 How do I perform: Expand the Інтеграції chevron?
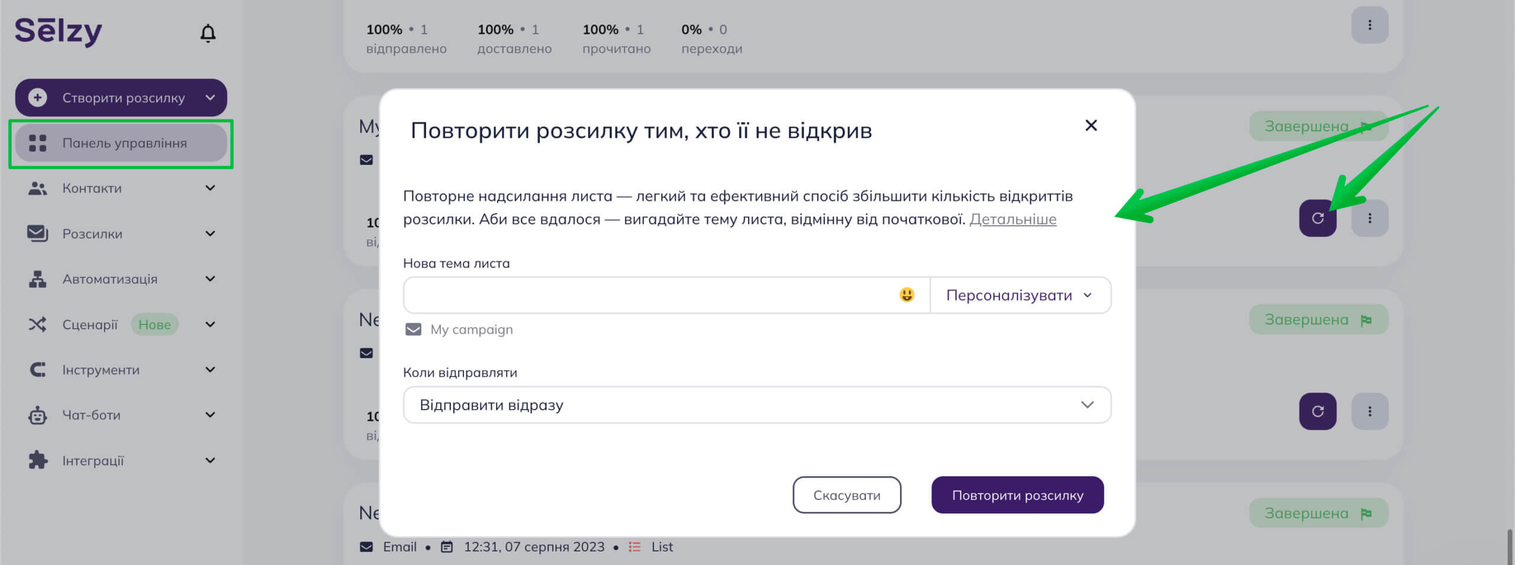[x=210, y=460]
